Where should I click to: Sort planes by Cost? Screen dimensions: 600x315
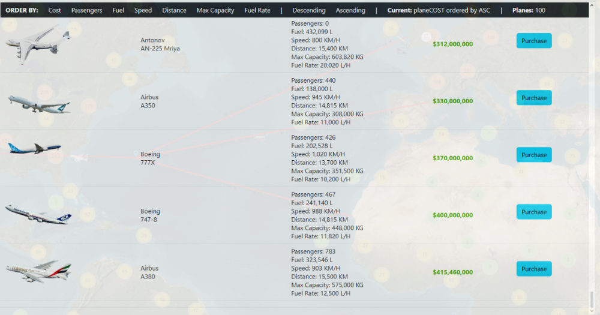pyautogui.click(x=55, y=10)
